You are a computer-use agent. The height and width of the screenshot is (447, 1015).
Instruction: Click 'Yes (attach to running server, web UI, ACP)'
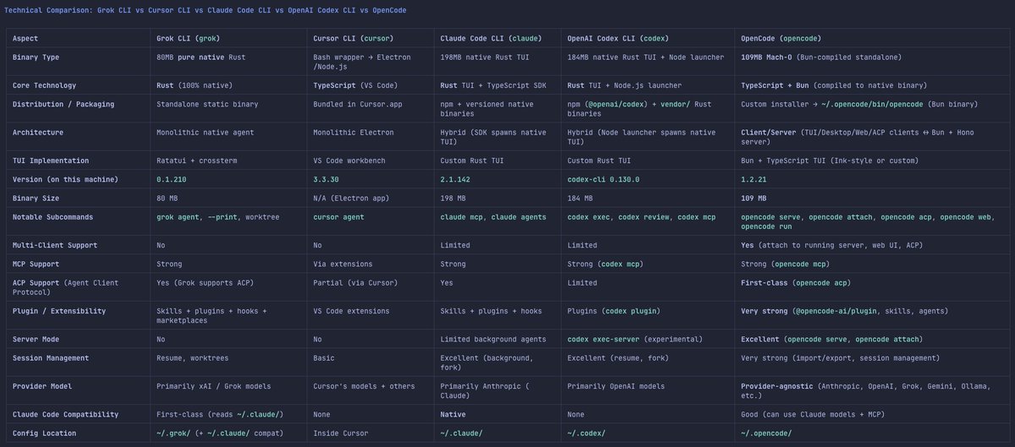[832, 245]
